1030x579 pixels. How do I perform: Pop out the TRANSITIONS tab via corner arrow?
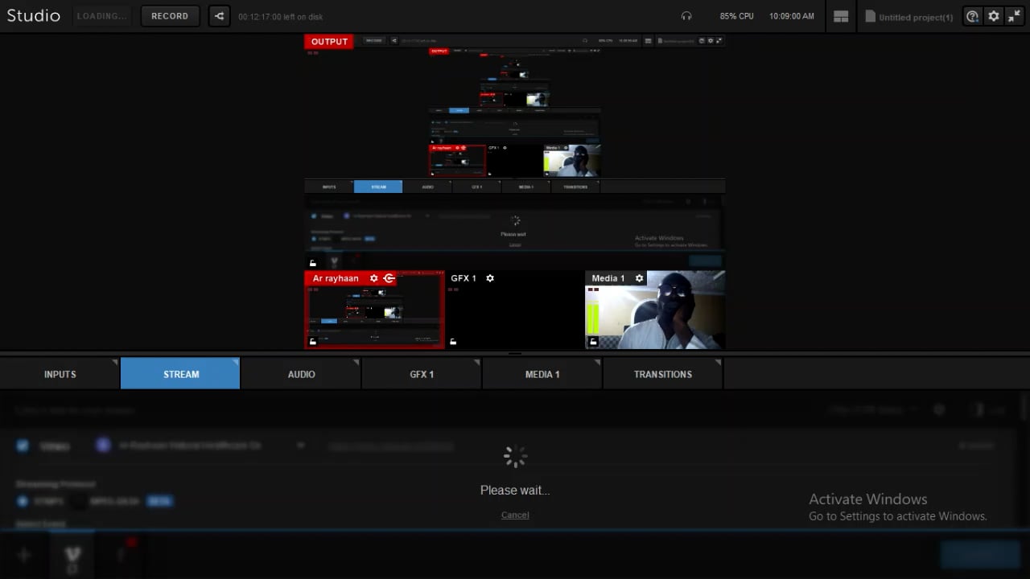[719, 363]
